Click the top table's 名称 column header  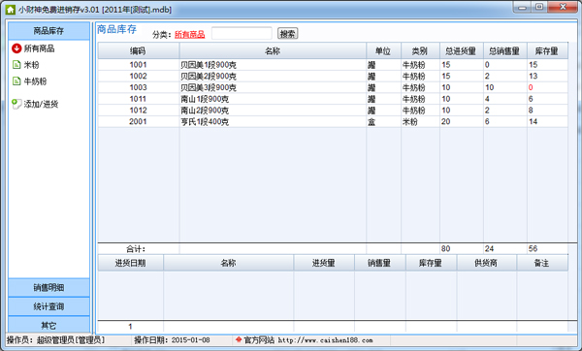[273, 50]
